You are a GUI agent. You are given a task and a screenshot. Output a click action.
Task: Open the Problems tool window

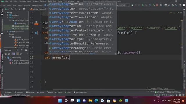click(19, 92)
